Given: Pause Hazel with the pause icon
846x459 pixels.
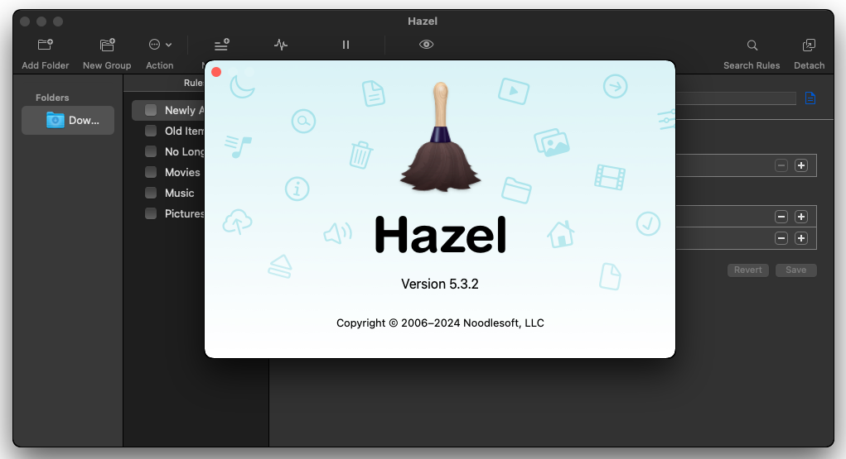Looking at the screenshot, I should pyautogui.click(x=346, y=45).
